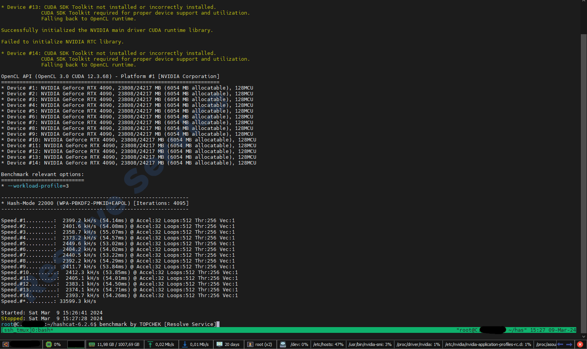587x349 pixels.
Task: Click the '/dev: 0%' disk status entry
Action: click(x=299, y=344)
